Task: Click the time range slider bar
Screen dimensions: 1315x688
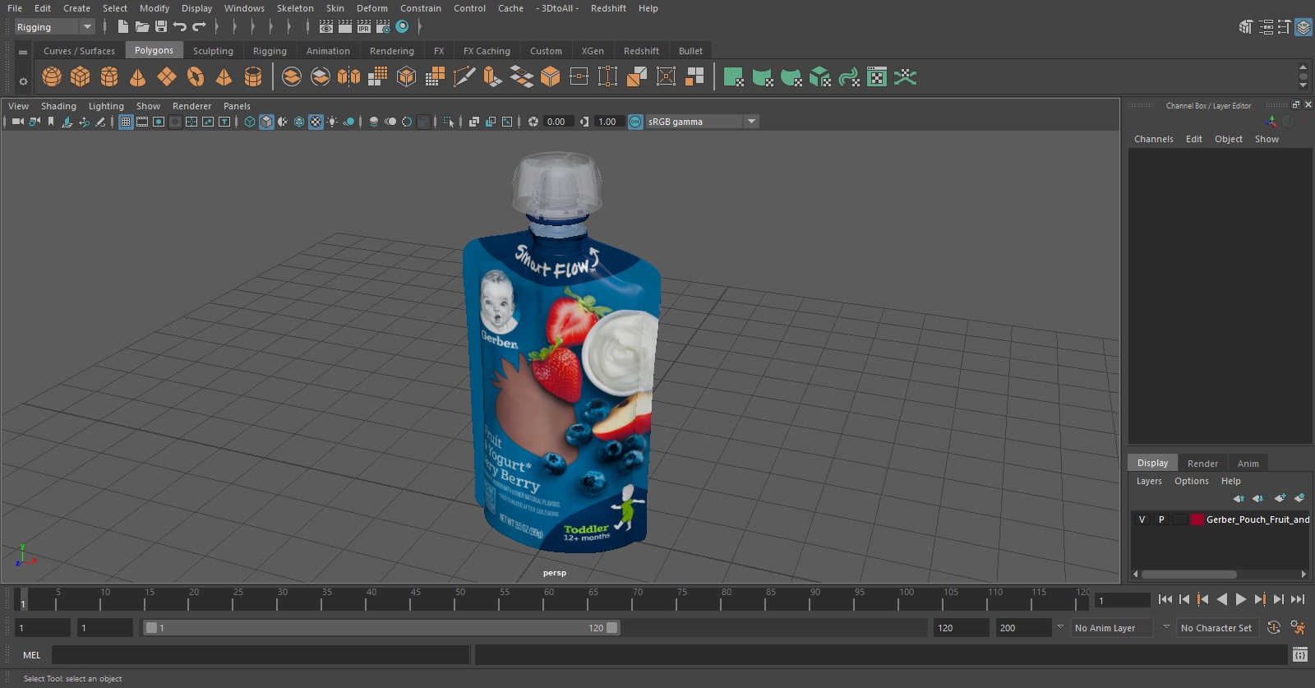Action: [382, 628]
